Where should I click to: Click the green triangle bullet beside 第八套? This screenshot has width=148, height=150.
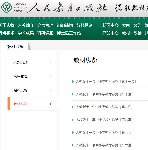coord(73,120)
